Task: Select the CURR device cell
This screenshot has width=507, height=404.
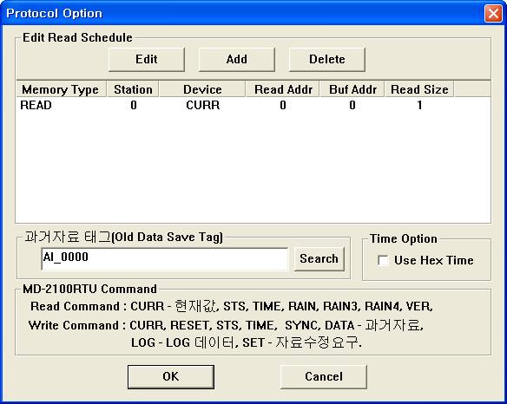Action: pos(203,105)
